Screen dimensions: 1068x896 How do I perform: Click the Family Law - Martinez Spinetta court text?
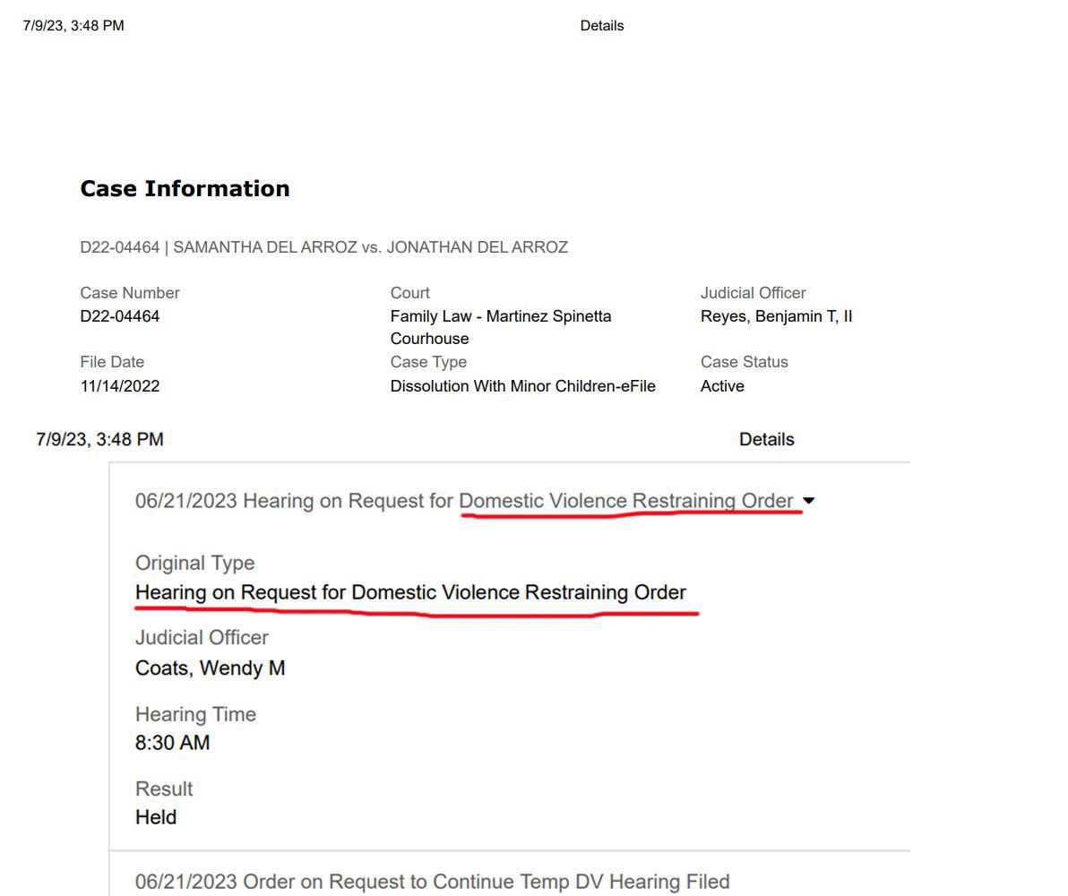click(x=501, y=327)
